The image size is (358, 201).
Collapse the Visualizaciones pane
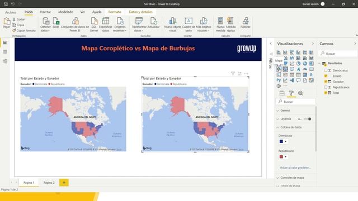point(313,44)
